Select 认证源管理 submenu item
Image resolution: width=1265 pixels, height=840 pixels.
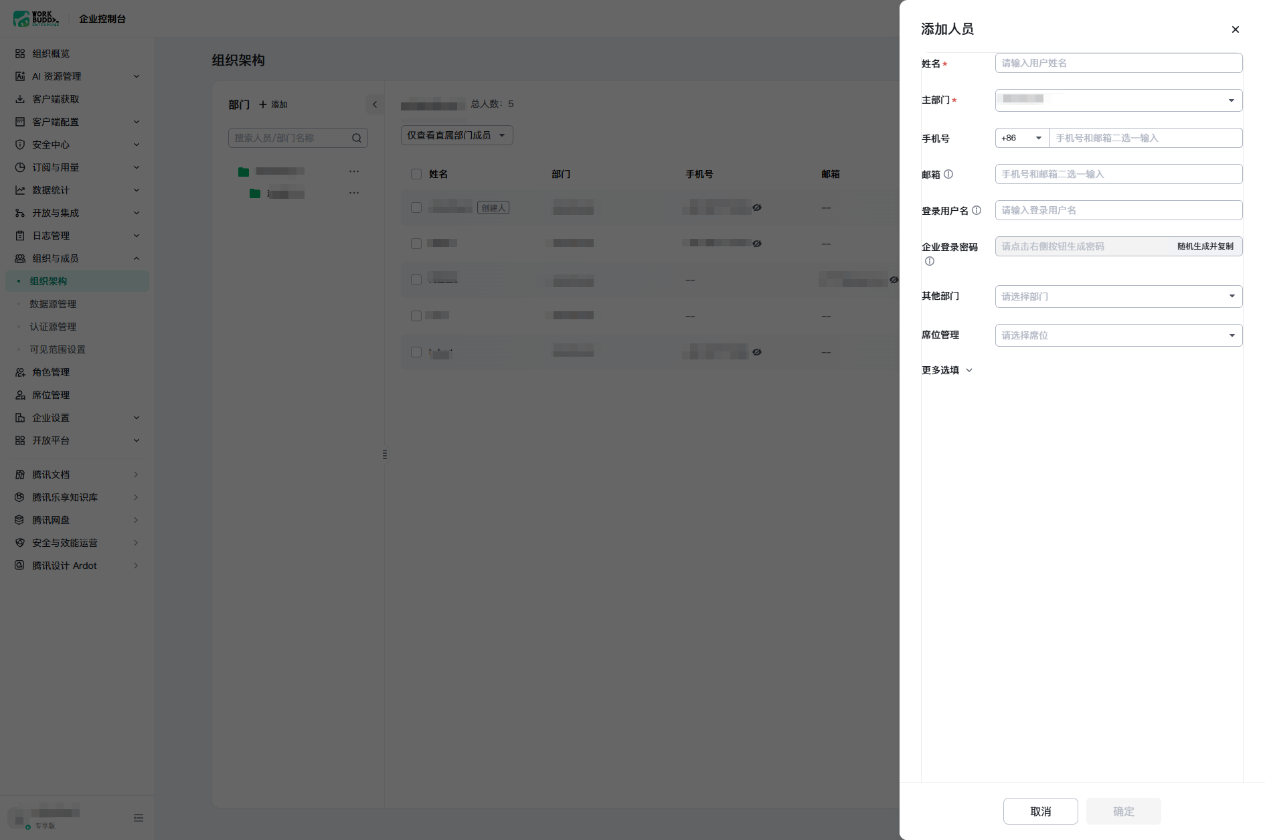[x=77, y=327]
